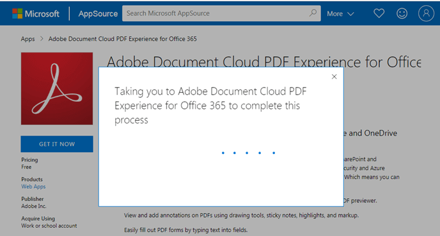Image resolution: width=440 pixels, height=236 pixels.
Task: Click 'Work or school account' text
Action: click(x=49, y=226)
